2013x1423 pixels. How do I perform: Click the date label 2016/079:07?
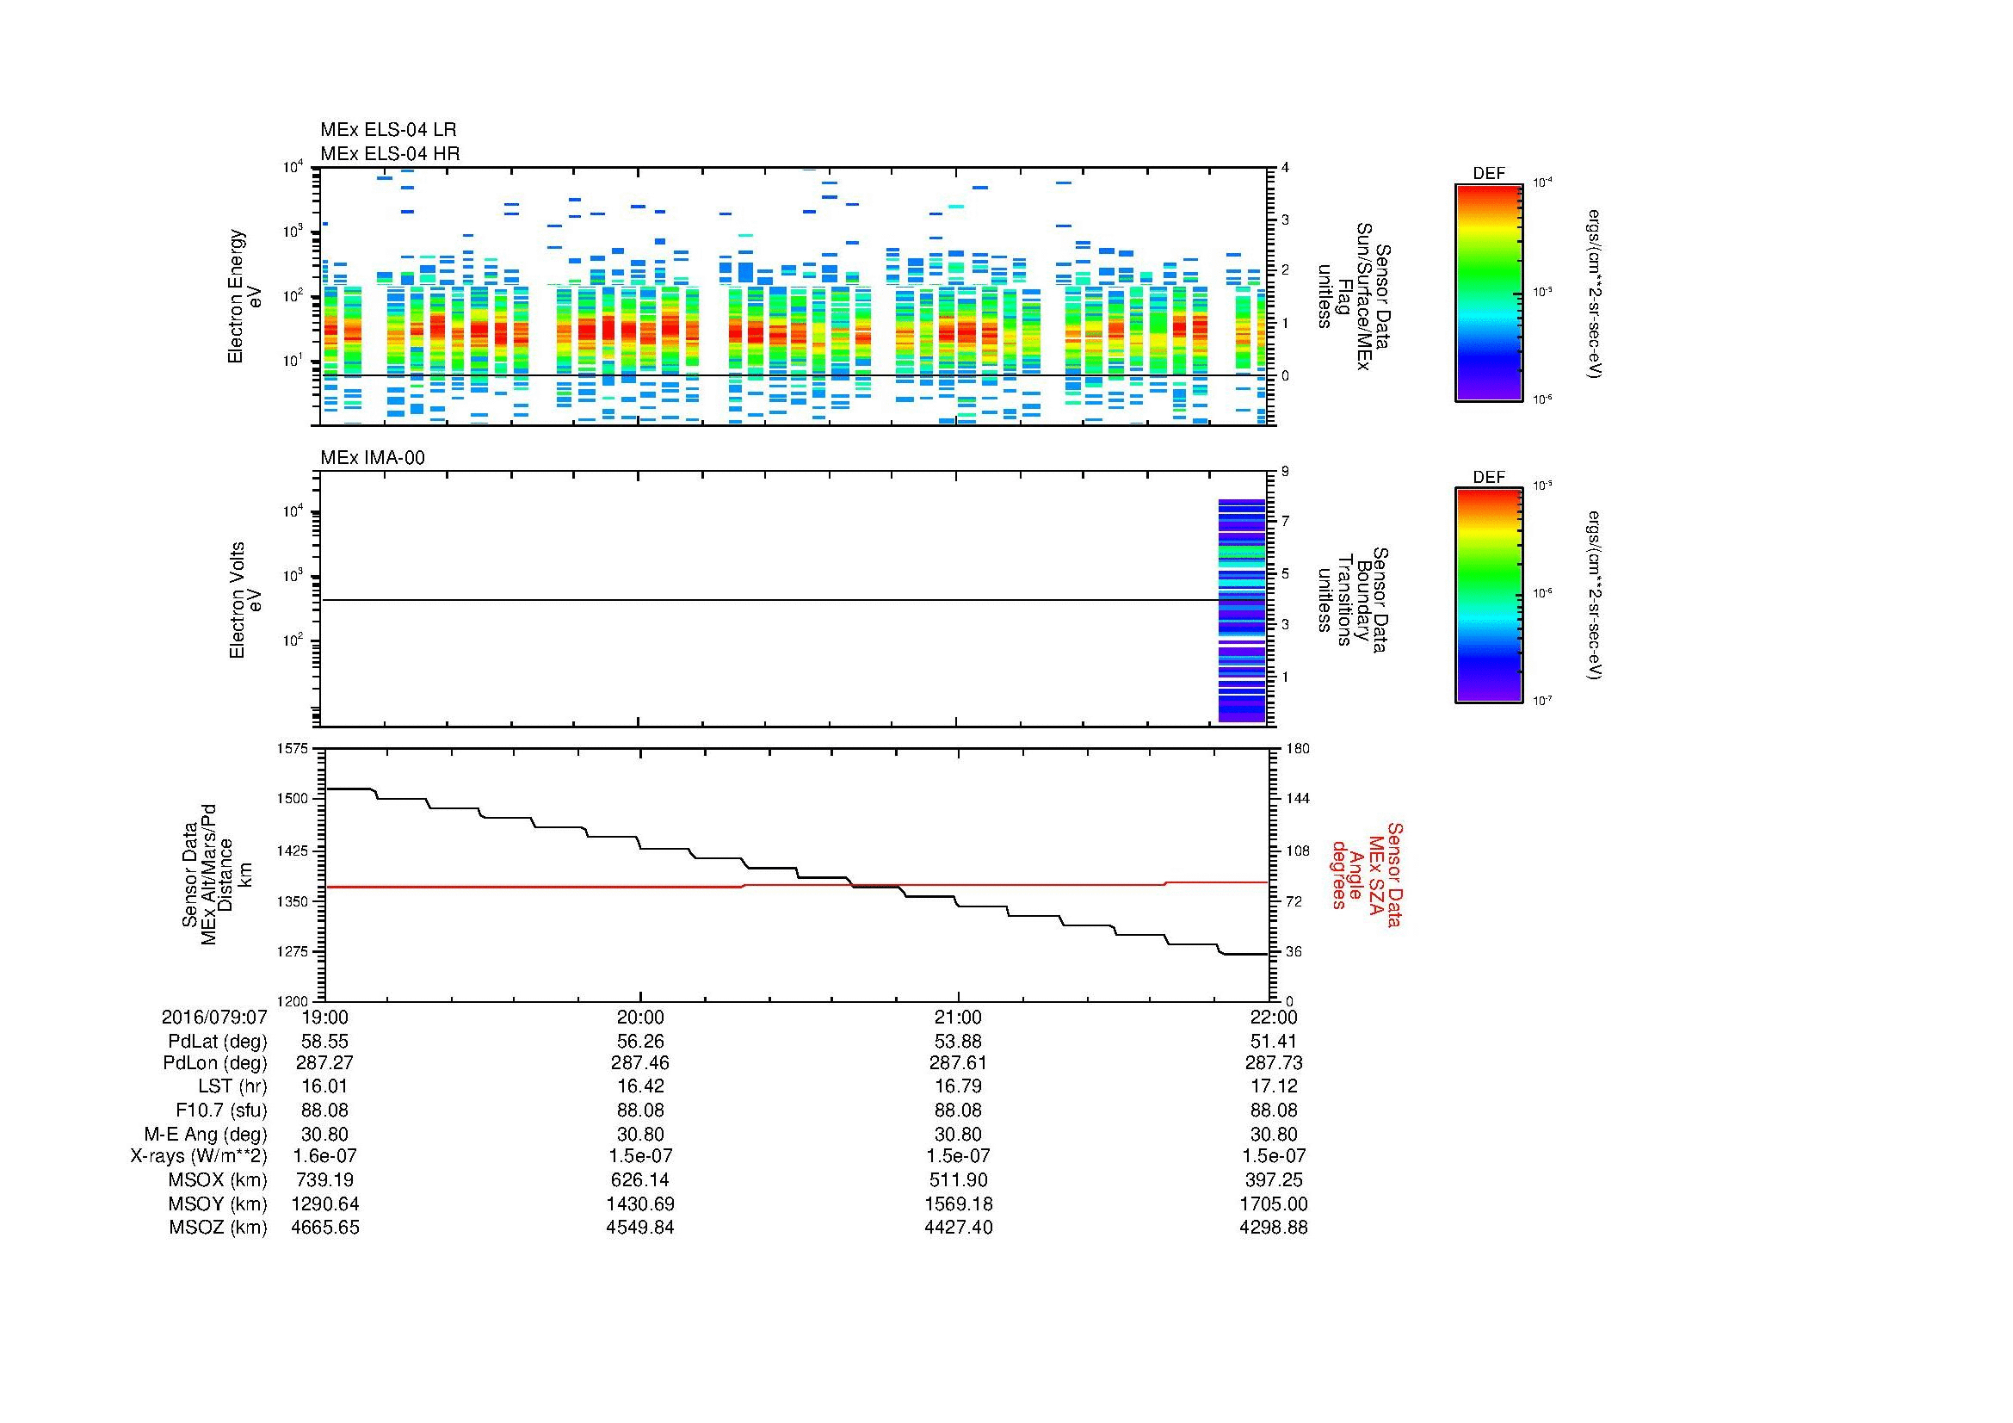point(214,1018)
